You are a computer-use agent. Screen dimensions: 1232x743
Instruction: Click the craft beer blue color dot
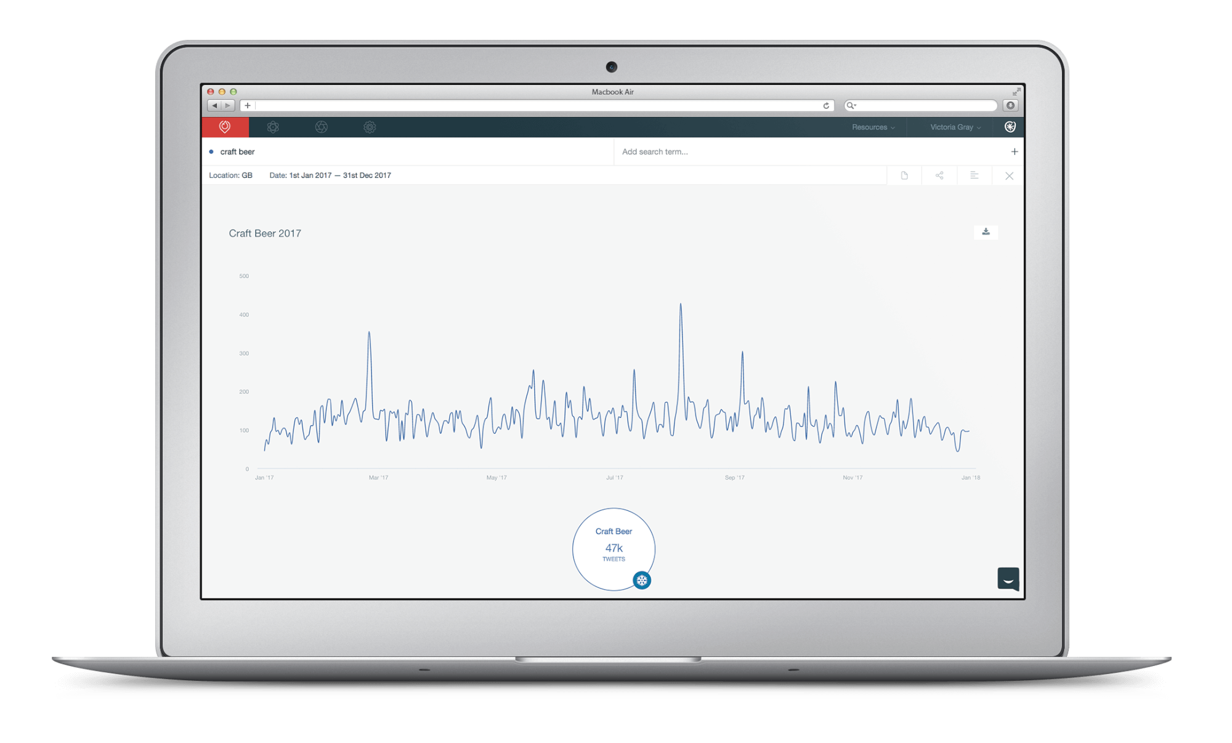click(211, 151)
